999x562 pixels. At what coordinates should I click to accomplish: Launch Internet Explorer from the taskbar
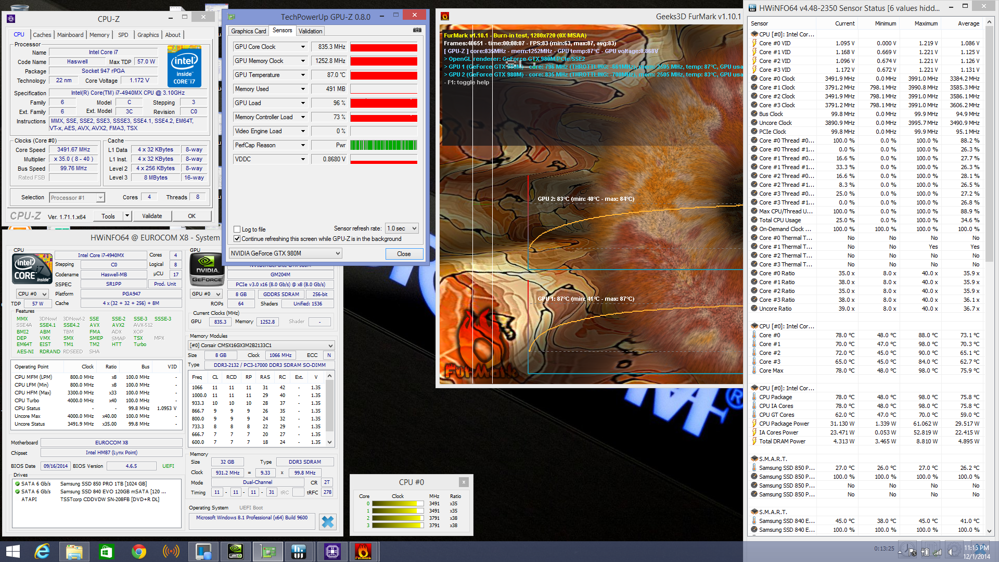coord(42,551)
